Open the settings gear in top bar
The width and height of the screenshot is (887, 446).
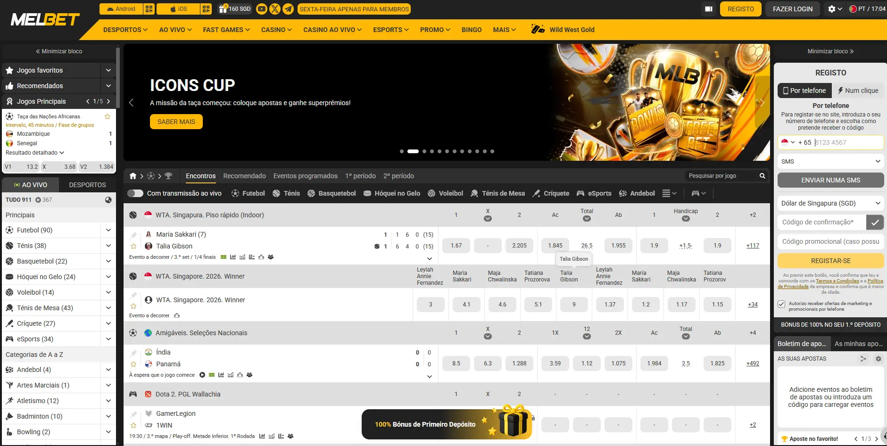click(x=832, y=9)
